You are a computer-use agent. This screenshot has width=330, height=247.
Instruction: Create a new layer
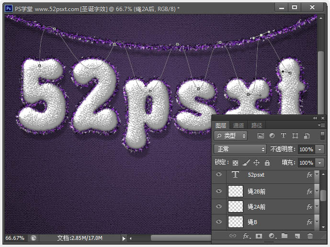[x=297, y=236]
